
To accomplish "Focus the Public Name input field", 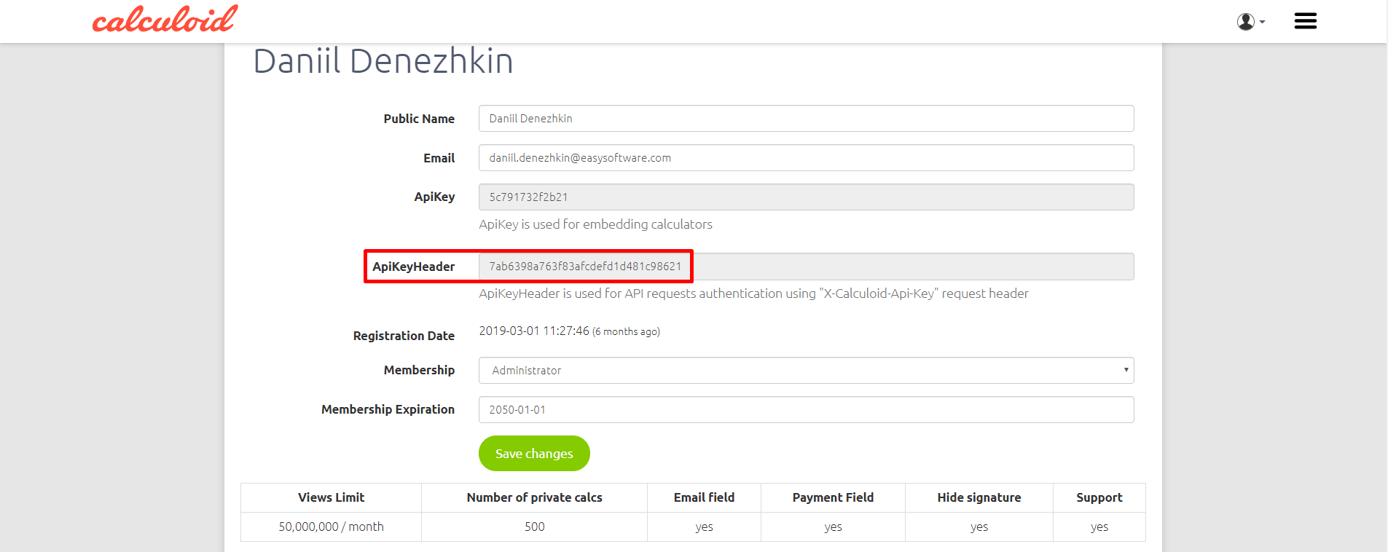I will tap(806, 119).
